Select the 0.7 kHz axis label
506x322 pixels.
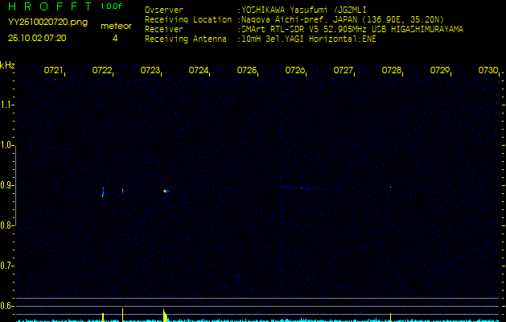8,266
